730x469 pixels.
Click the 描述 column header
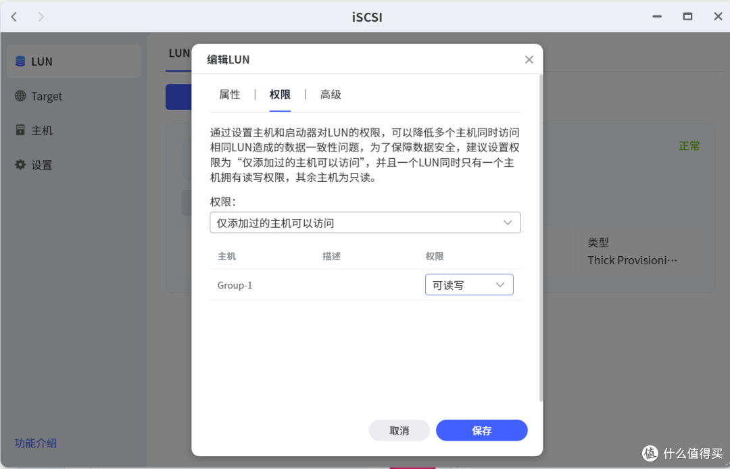[331, 256]
